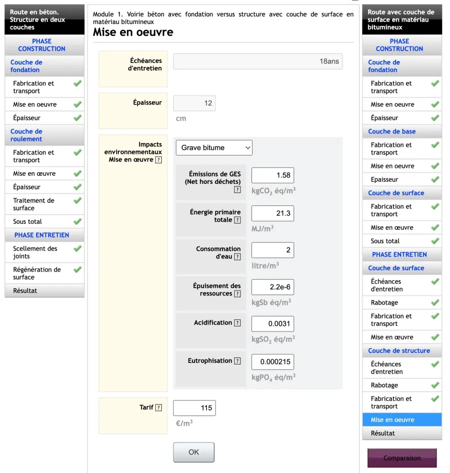Open Rabotage under Couche de structure

[402, 385]
